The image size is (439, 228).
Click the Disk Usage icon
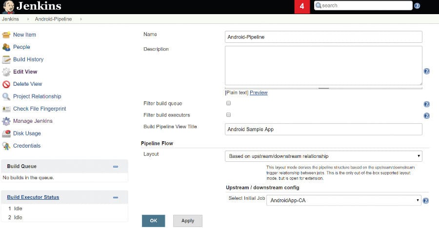point(6,133)
